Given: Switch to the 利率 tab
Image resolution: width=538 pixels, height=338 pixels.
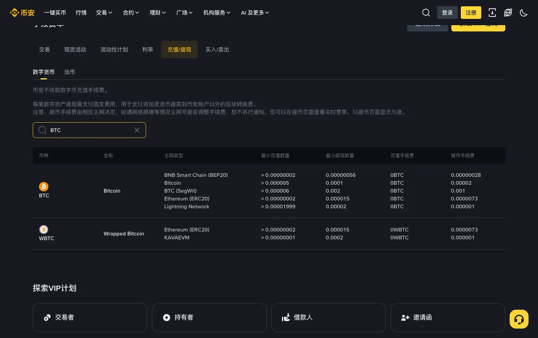Looking at the screenshot, I should pos(148,50).
